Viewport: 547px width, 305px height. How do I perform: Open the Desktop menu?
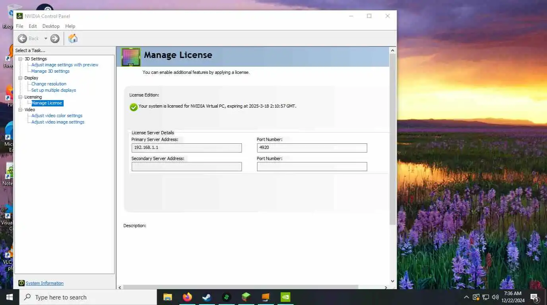tap(51, 26)
